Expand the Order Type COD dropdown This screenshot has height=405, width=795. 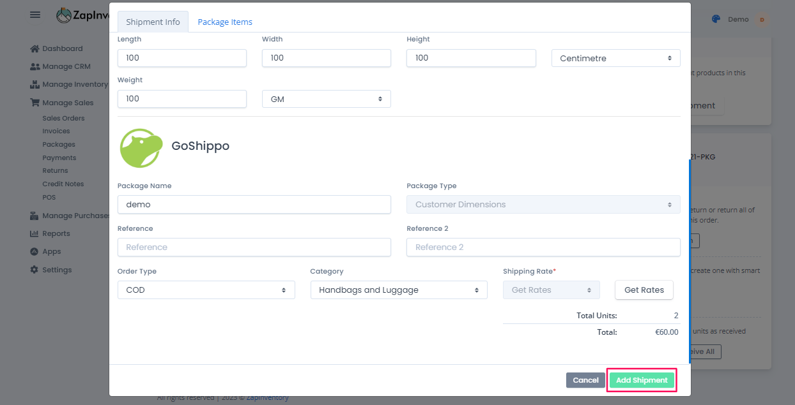coord(206,290)
